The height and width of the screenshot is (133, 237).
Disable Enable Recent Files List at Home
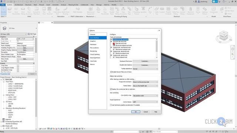111,72
